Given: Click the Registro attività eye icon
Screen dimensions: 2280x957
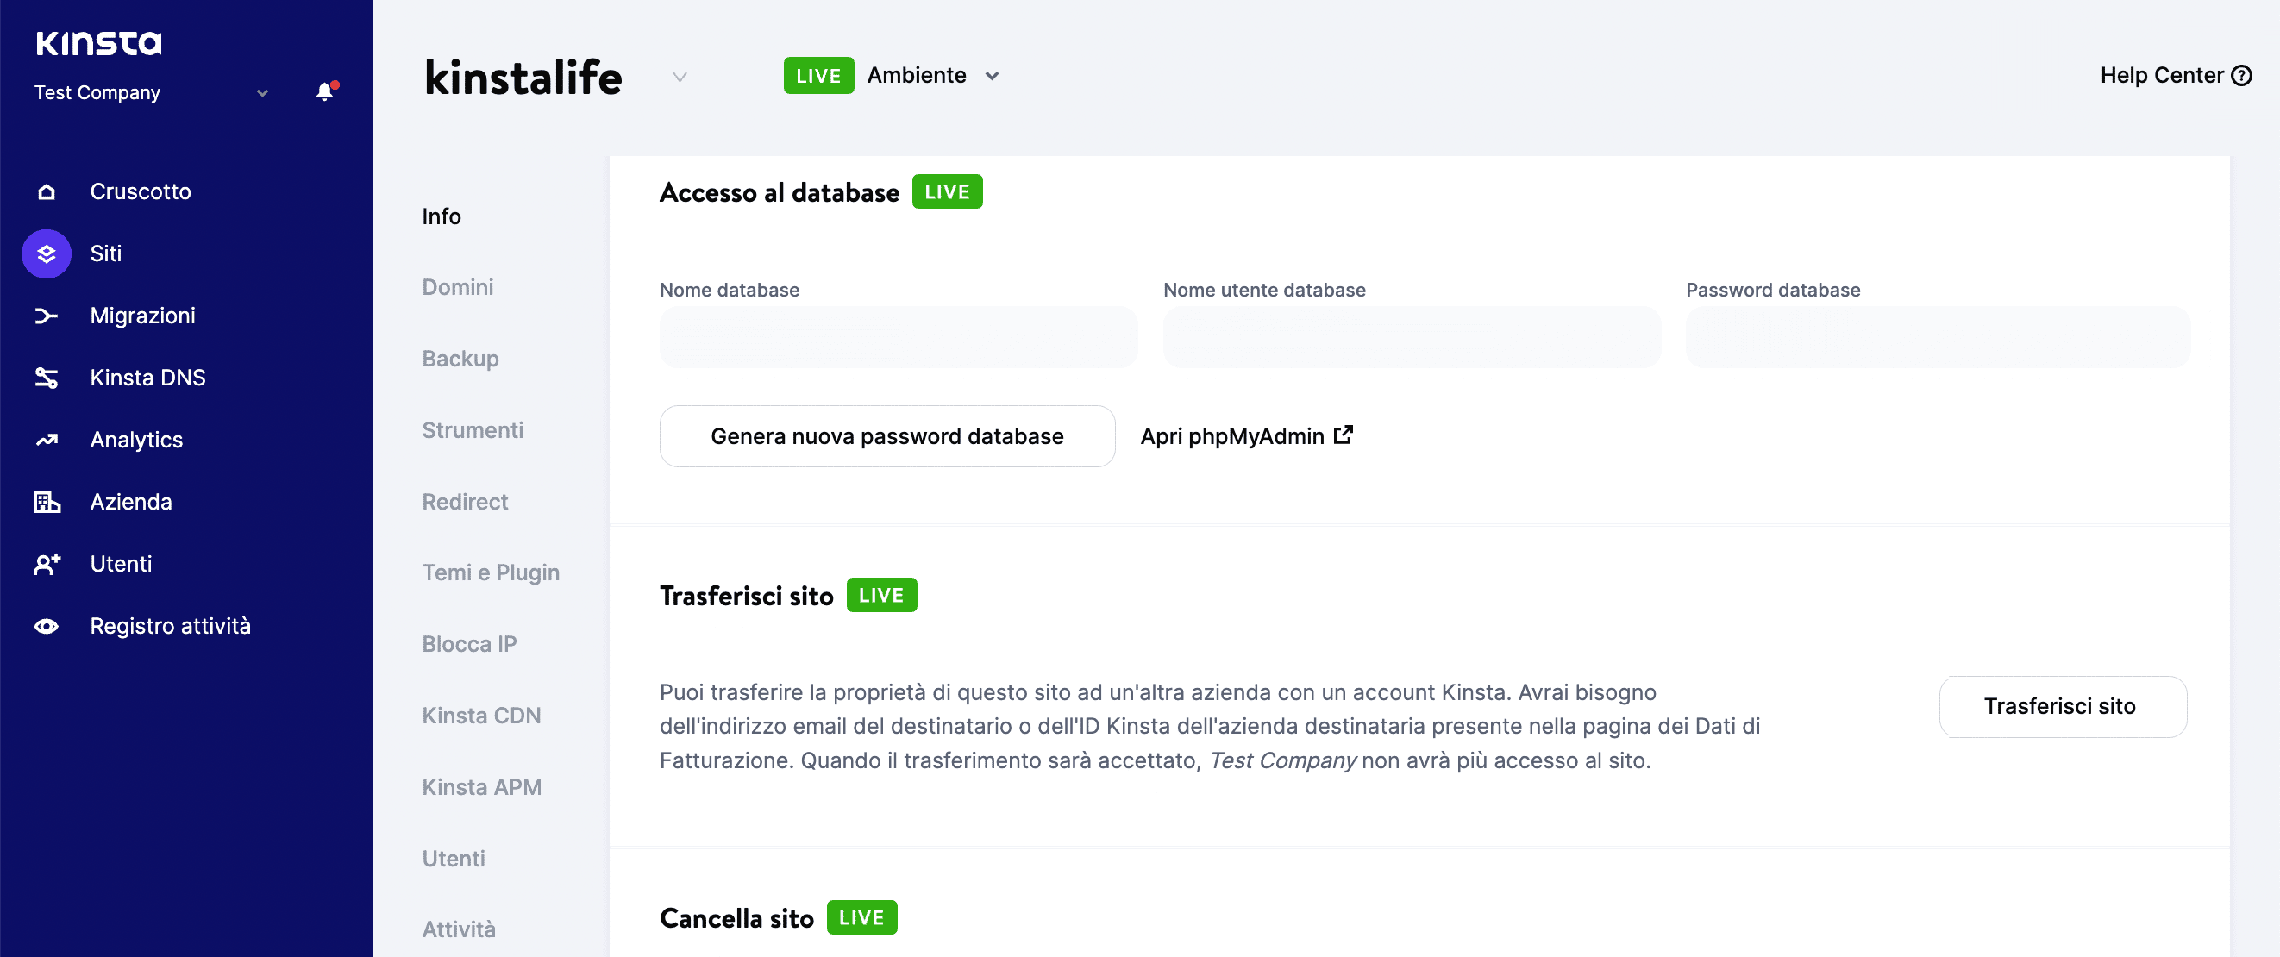Looking at the screenshot, I should (46, 625).
